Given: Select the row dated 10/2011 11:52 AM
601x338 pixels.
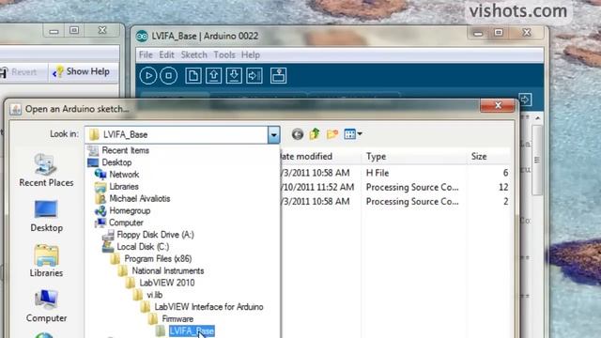Looking at the screenshot, I should click(395, 188).
